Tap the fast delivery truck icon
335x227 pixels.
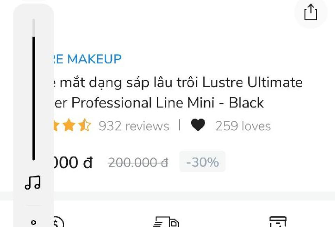coord(166,222)
